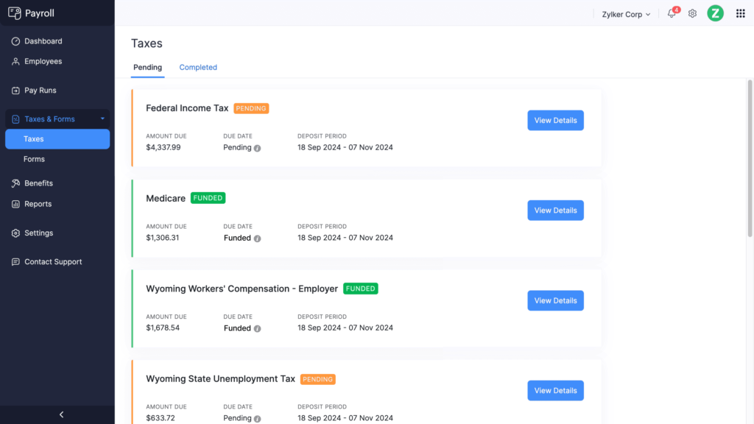Select the Forms sub-menu item
The width and height of the screenshot is (754, 424).
[x=34, y=158]
